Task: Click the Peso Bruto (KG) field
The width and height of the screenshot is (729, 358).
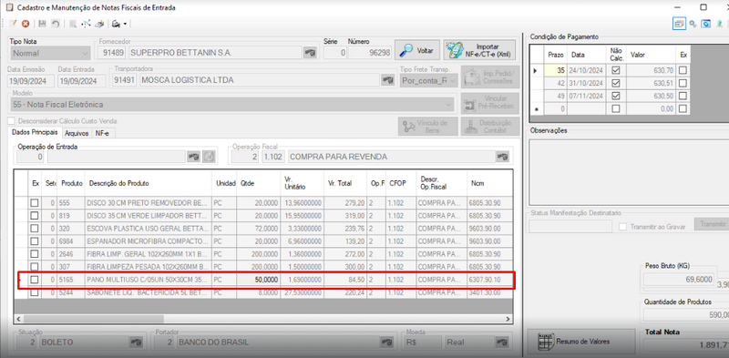Action: click(679, 280)
